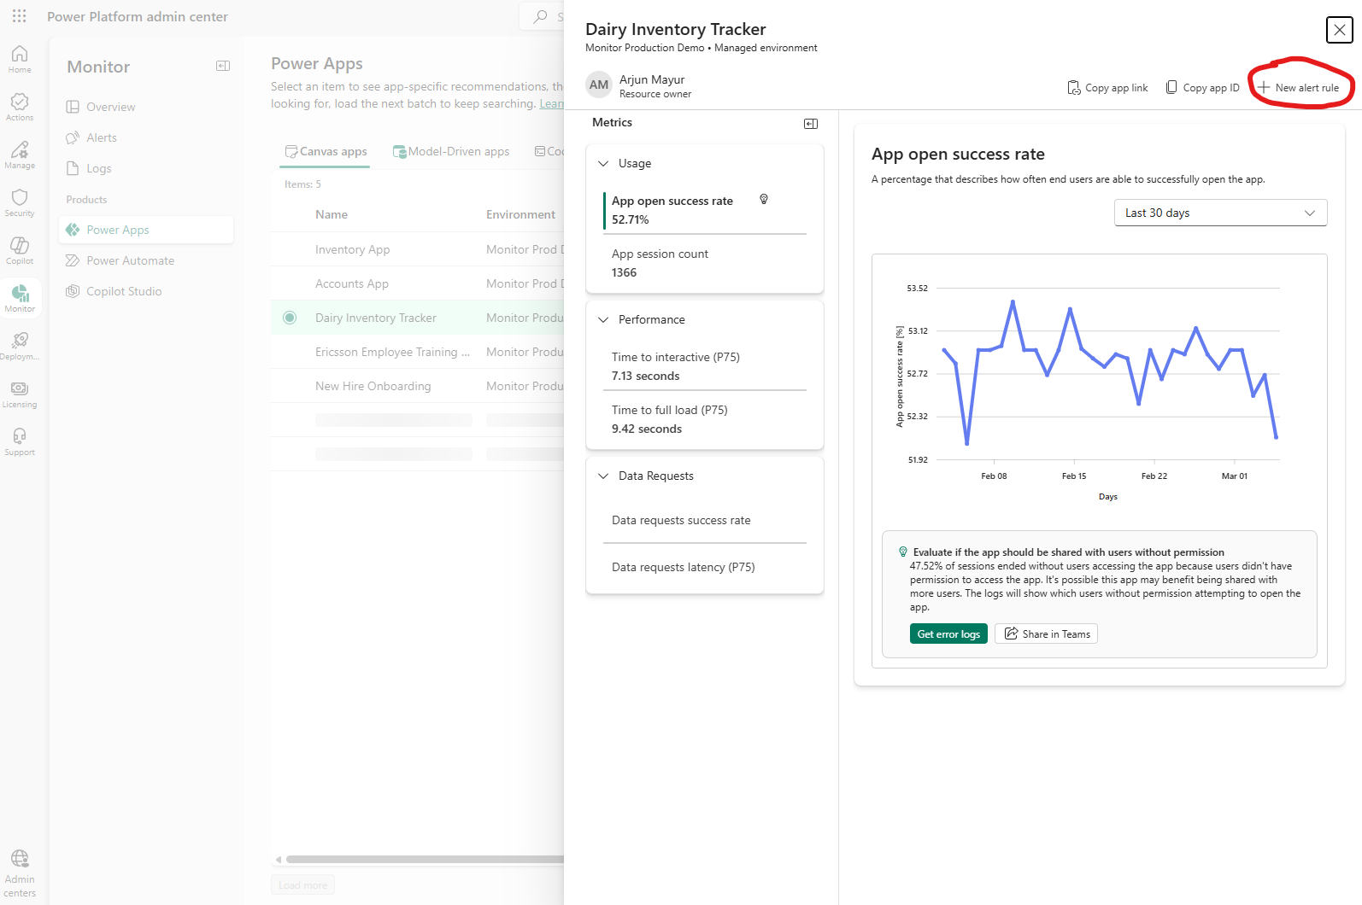
Task: Collapse the Performance section
Action: [x=603, y=319]
